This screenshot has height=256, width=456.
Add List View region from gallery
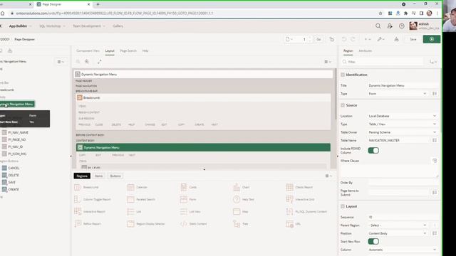click(190, 212)
